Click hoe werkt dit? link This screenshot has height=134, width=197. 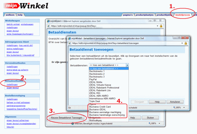[26, 45]
